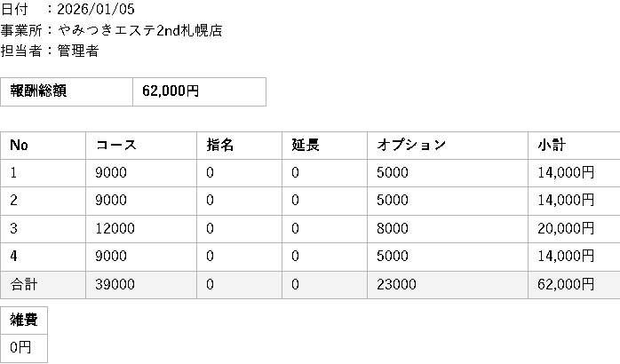This screenshot has width=620, height=364.
Task: Click the date value 2026/01/05
Action: (x=95, y=10)
